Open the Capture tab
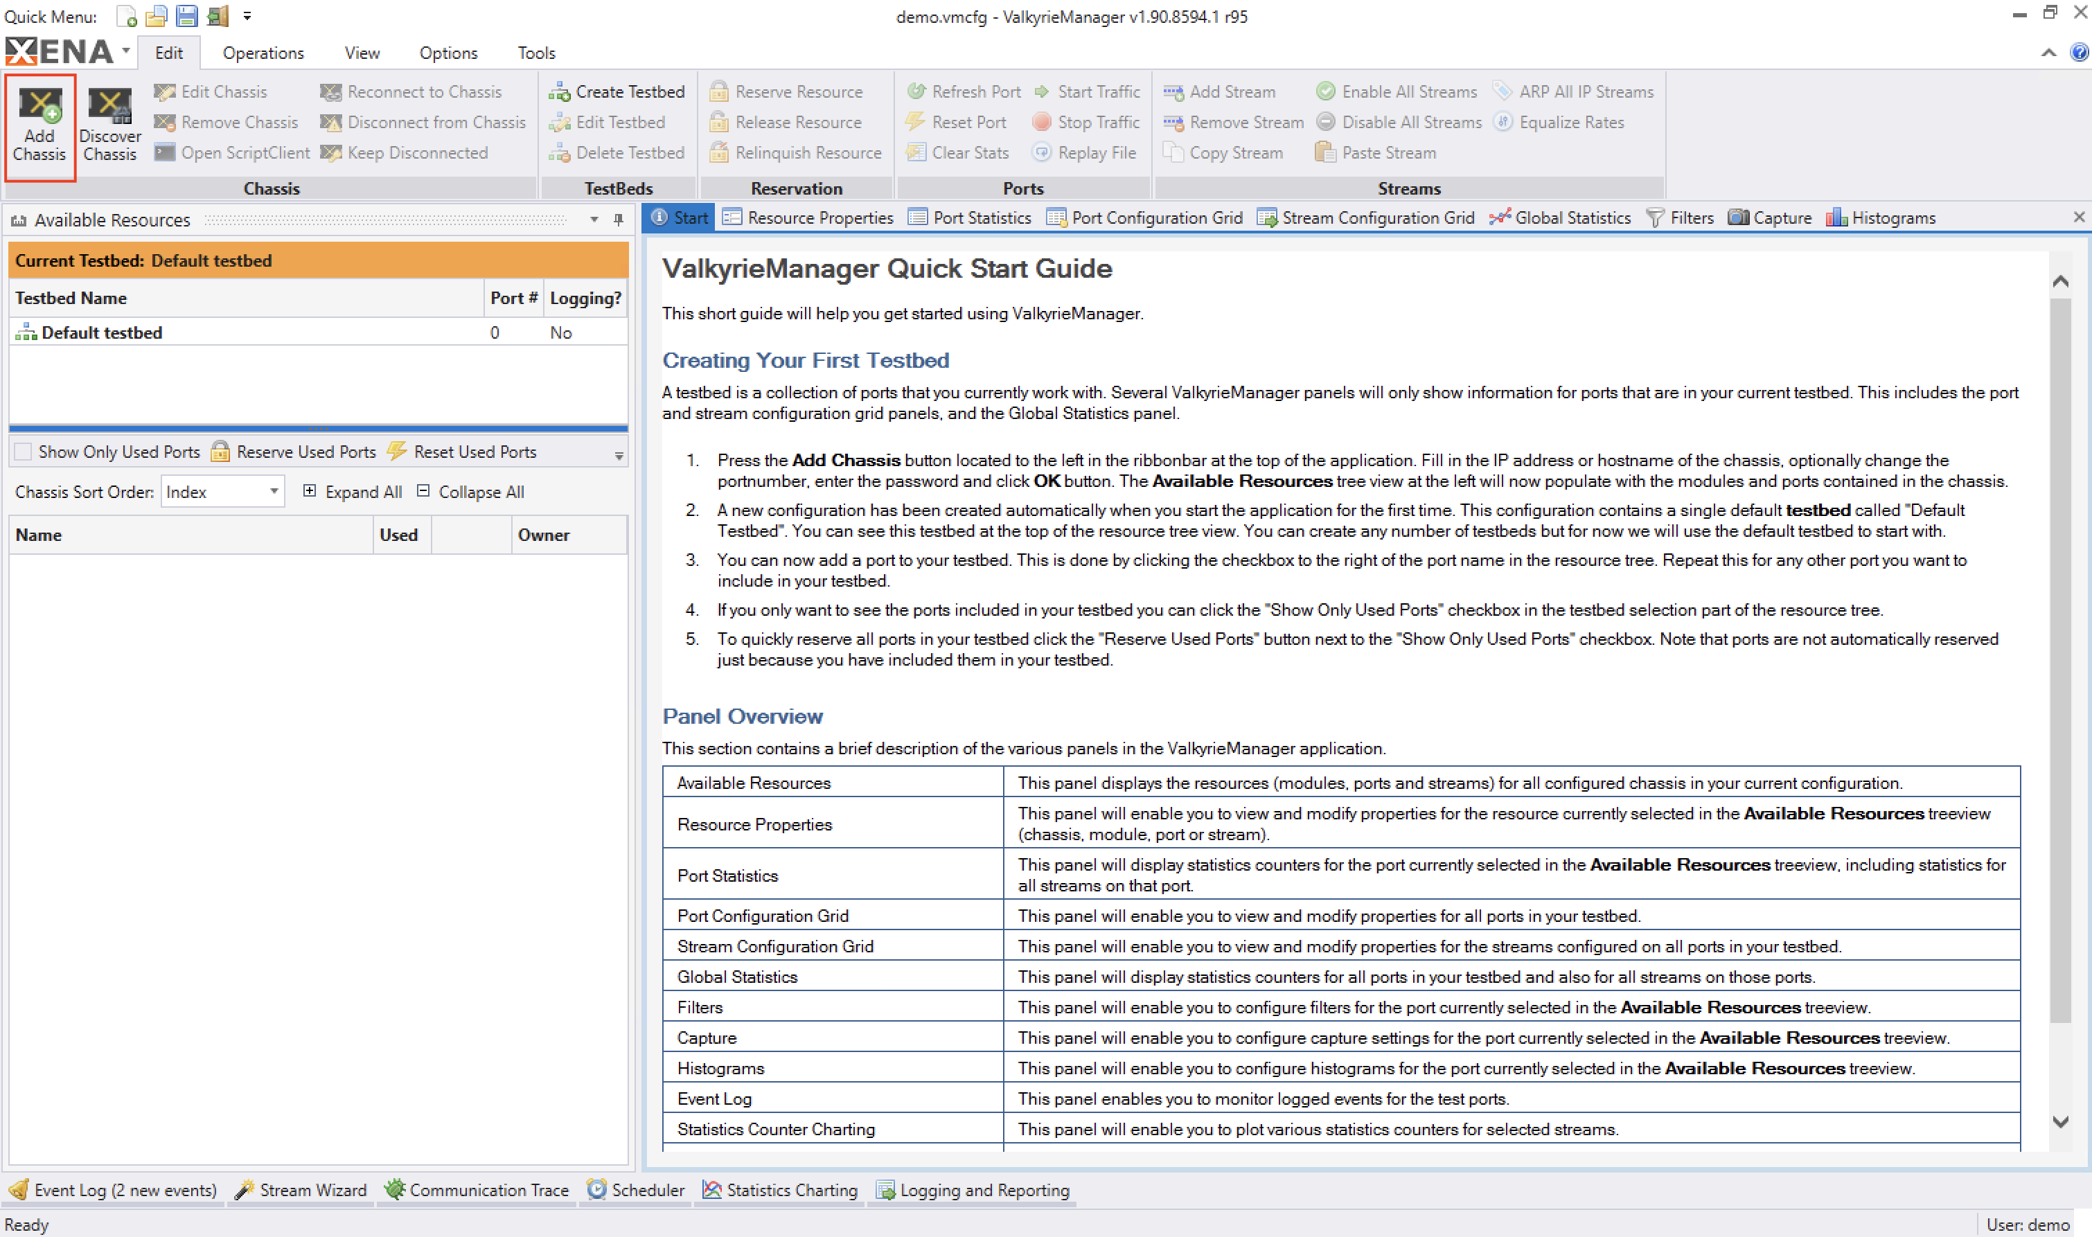The width and height of the screenshot is (2092, 1237). pos(1769,217)
